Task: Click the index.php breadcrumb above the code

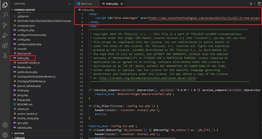Action: click(x=88, y=10)
